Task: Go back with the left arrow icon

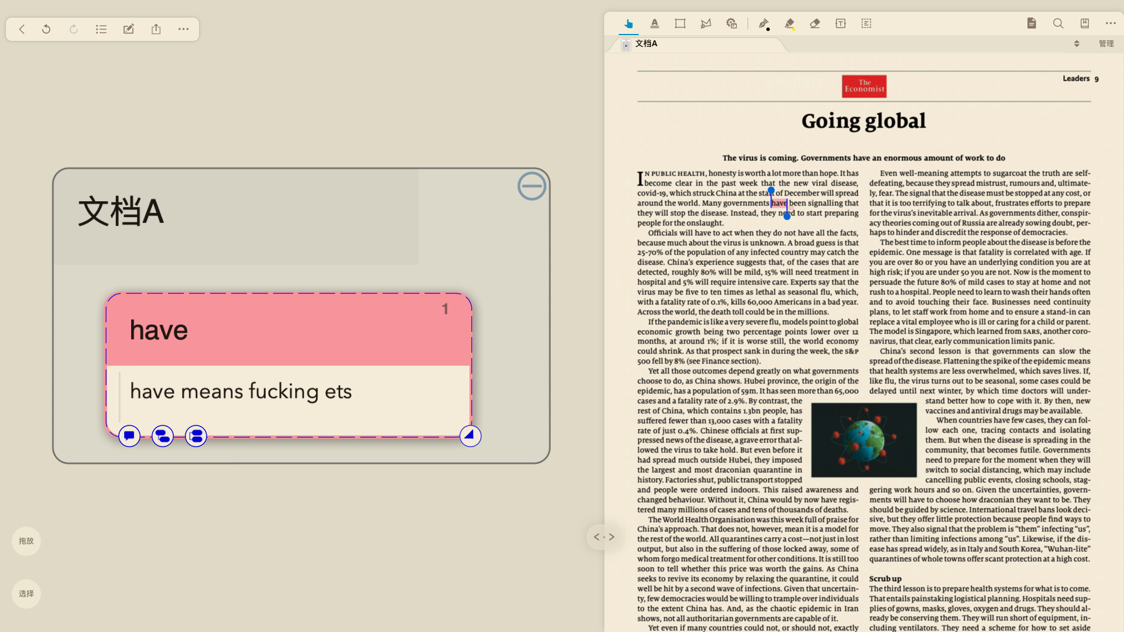Action: coord(22,29)
